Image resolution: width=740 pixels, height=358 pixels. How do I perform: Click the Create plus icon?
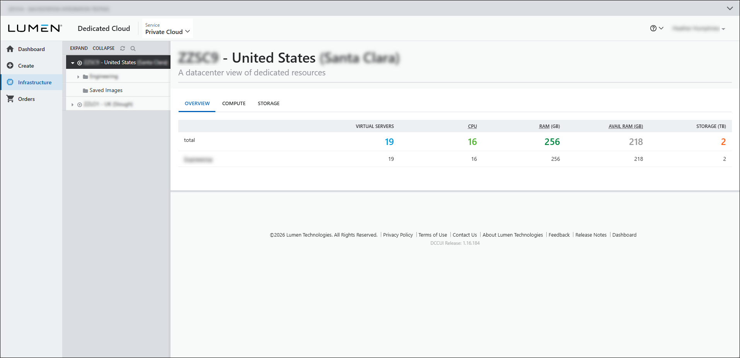pos(10,65)
